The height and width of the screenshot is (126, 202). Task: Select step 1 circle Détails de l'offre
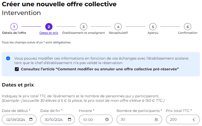[x=14, y=27]
